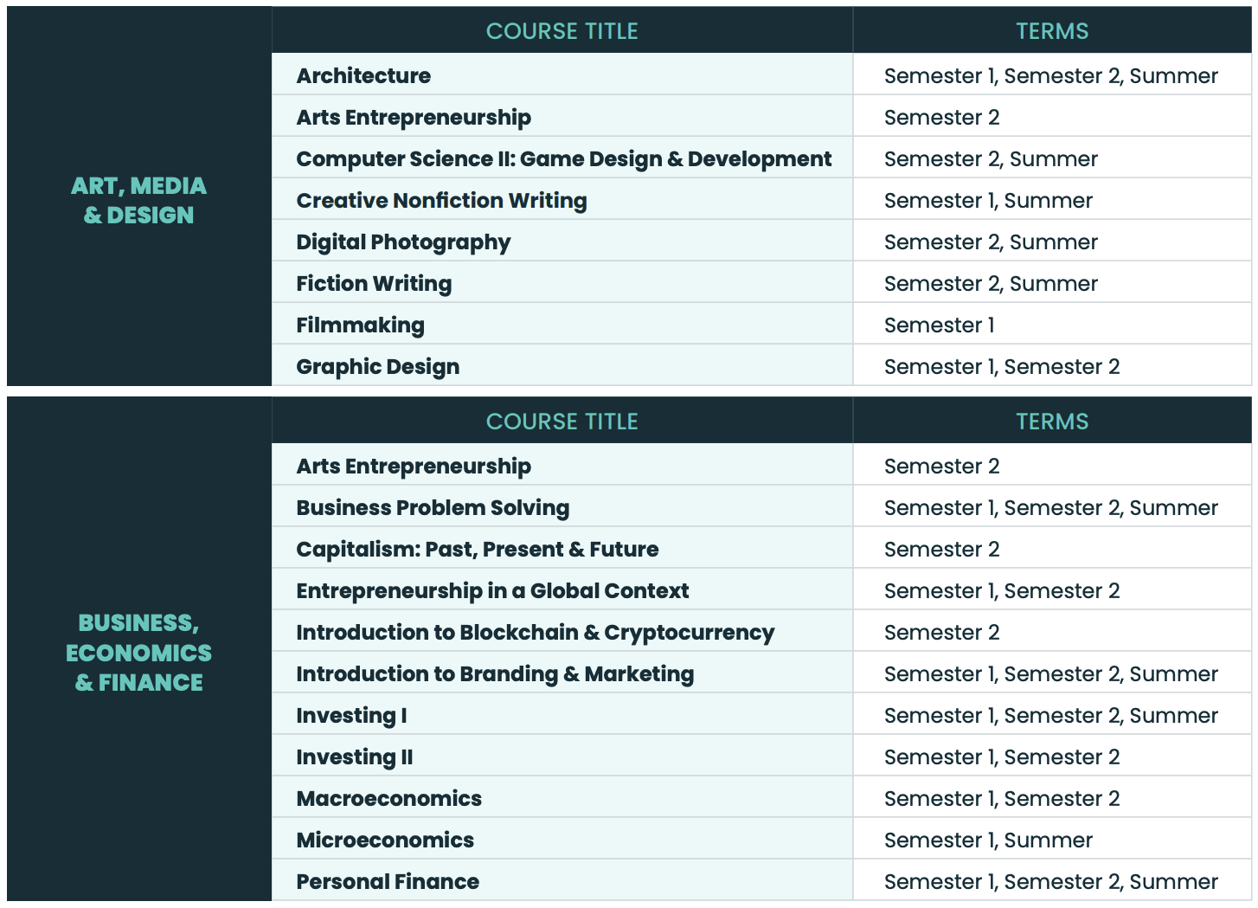
Task: Select the Business, Economics & Finance category label
Action: pos(138,653)
